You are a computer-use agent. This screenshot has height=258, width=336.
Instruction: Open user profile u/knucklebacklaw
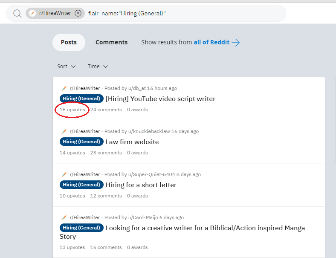click(x=149, y=131)
